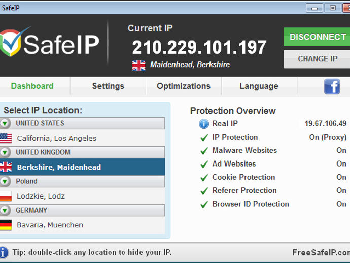Click the info icon beside the tip text
The height and width of the screenshot is (263, 350).
click(4, 253)
